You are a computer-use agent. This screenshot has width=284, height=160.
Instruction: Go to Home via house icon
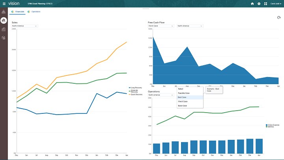coord(252,4)
